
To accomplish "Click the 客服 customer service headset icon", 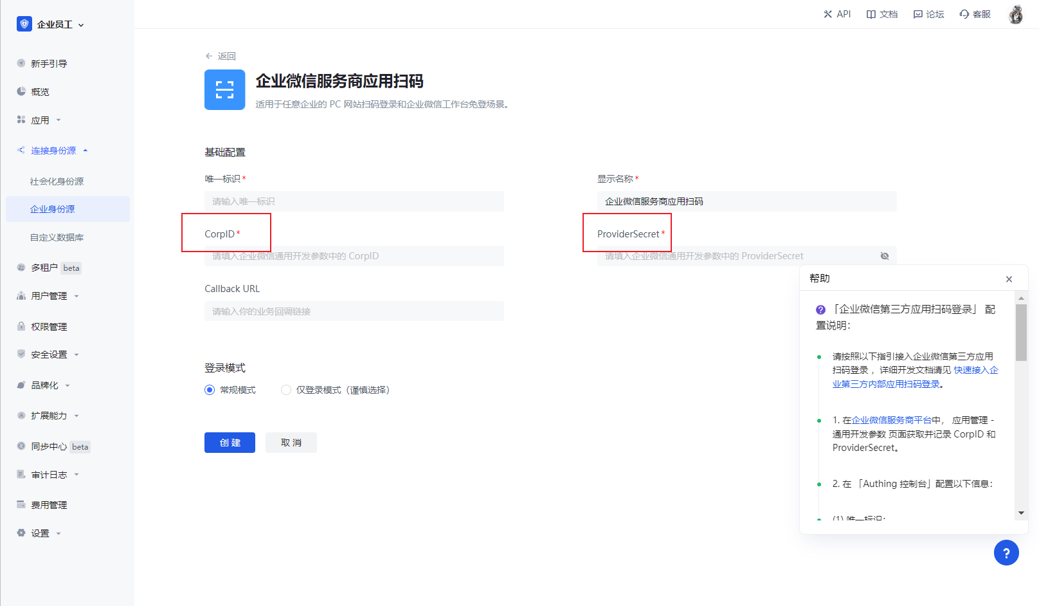I will [964, 14].
